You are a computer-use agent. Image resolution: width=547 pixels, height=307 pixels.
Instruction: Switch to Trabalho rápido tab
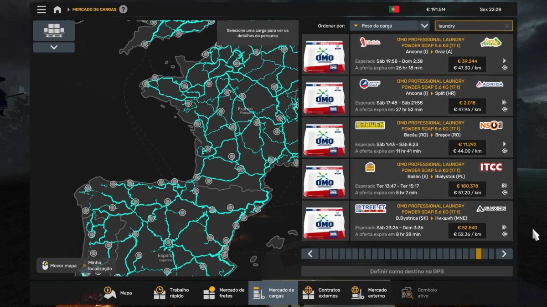click(x=171, y=293)
